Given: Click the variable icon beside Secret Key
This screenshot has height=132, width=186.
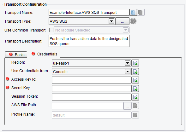Looking at the screenshot, I should (x=135, y=89).
